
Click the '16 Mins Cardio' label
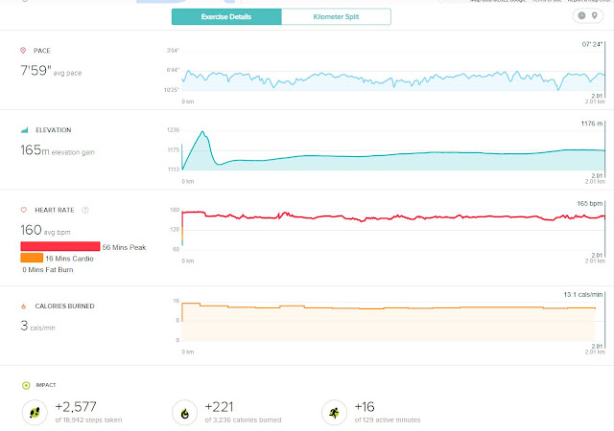pos(69,259)
